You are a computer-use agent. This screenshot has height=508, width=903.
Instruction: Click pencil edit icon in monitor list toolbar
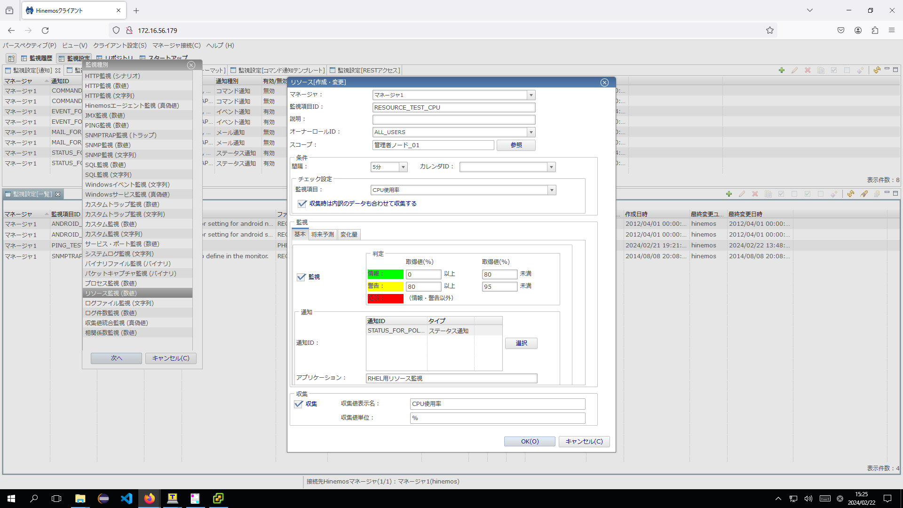(x=742, y=194)
